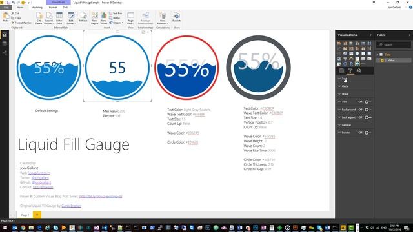Open the blog post series link
This screenshot has height=232, width=413.
click(101, 196)
